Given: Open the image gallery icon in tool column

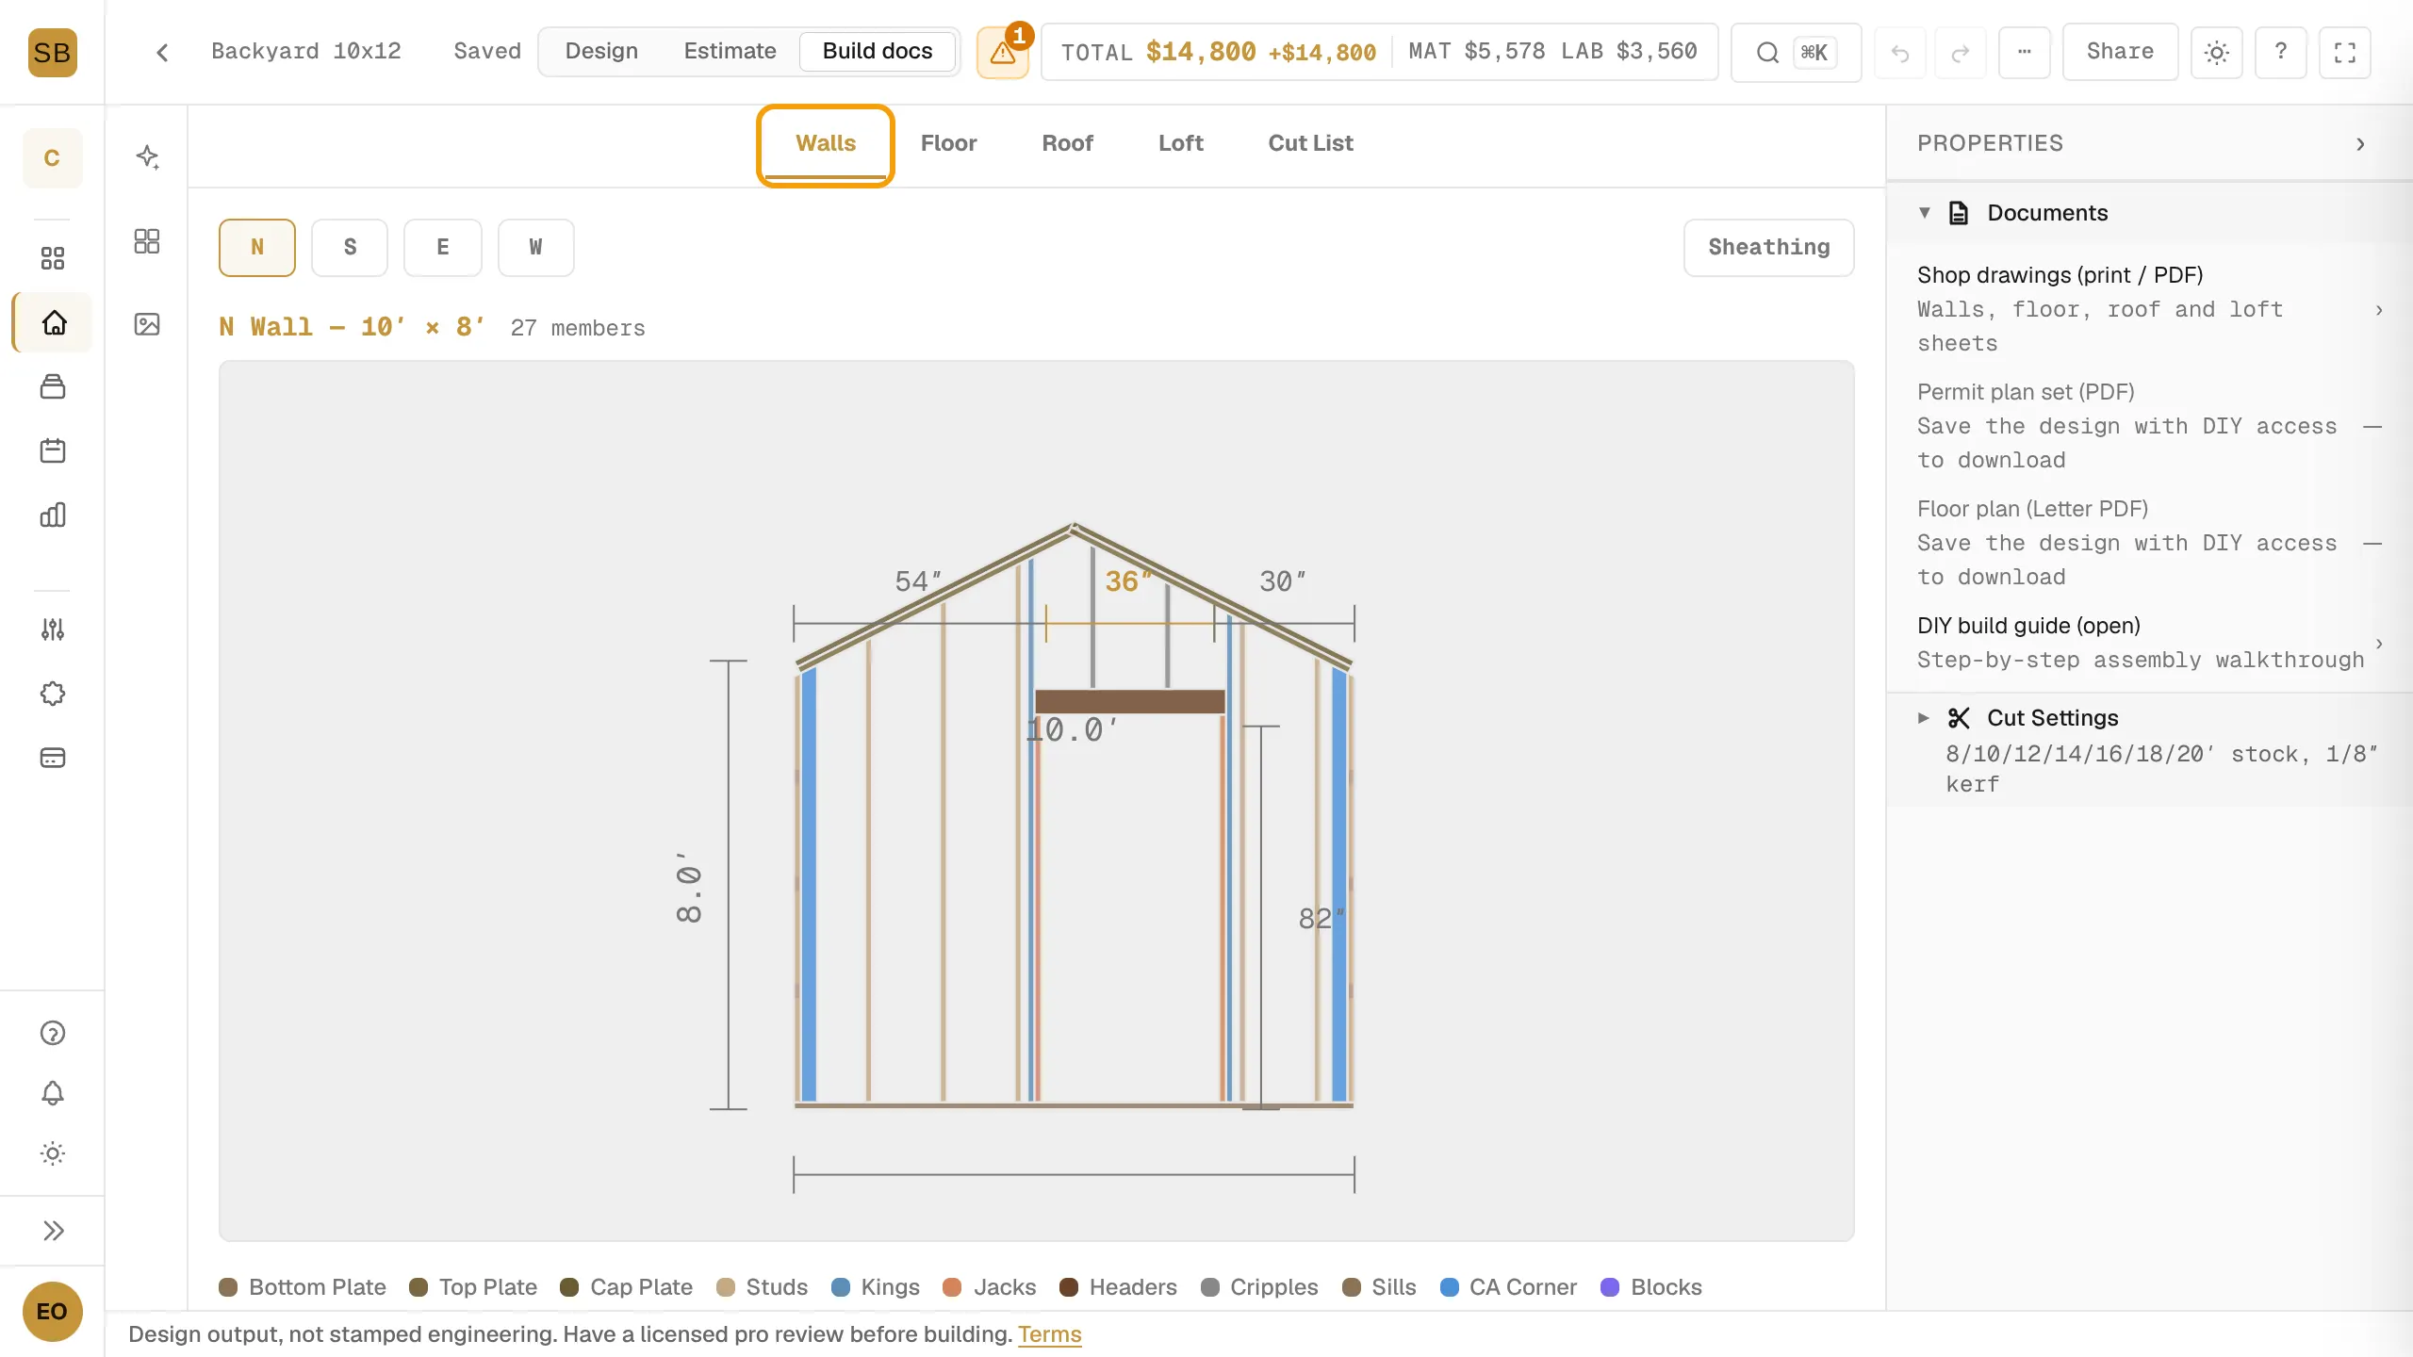Looking at the screenshot, I should [147, 324].
